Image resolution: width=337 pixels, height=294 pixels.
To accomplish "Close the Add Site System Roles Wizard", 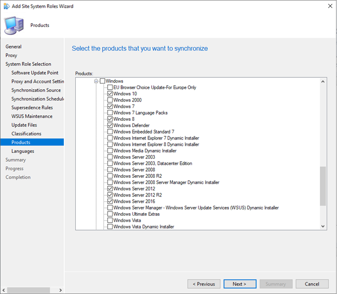I will point(330,6).
